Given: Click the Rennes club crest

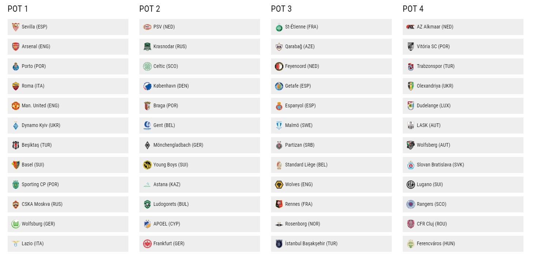Looking at the screenshot, I should pyautogui.click(x=279, y=204).
